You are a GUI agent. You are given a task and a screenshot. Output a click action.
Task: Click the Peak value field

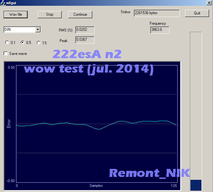(85, 40)
